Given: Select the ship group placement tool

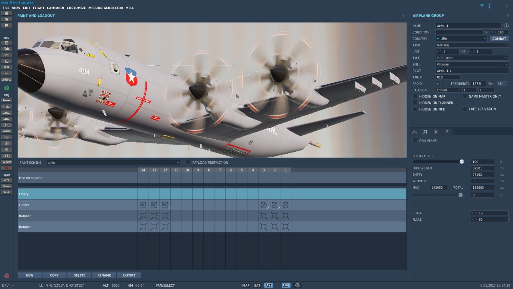Looking at the screenshot, I should tap(6, 113).
